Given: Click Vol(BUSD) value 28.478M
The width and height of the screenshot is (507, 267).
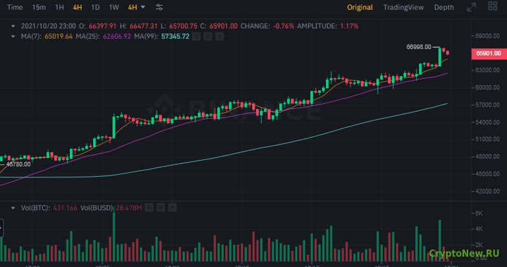Looking at the screenshot, I should (129, 208).
